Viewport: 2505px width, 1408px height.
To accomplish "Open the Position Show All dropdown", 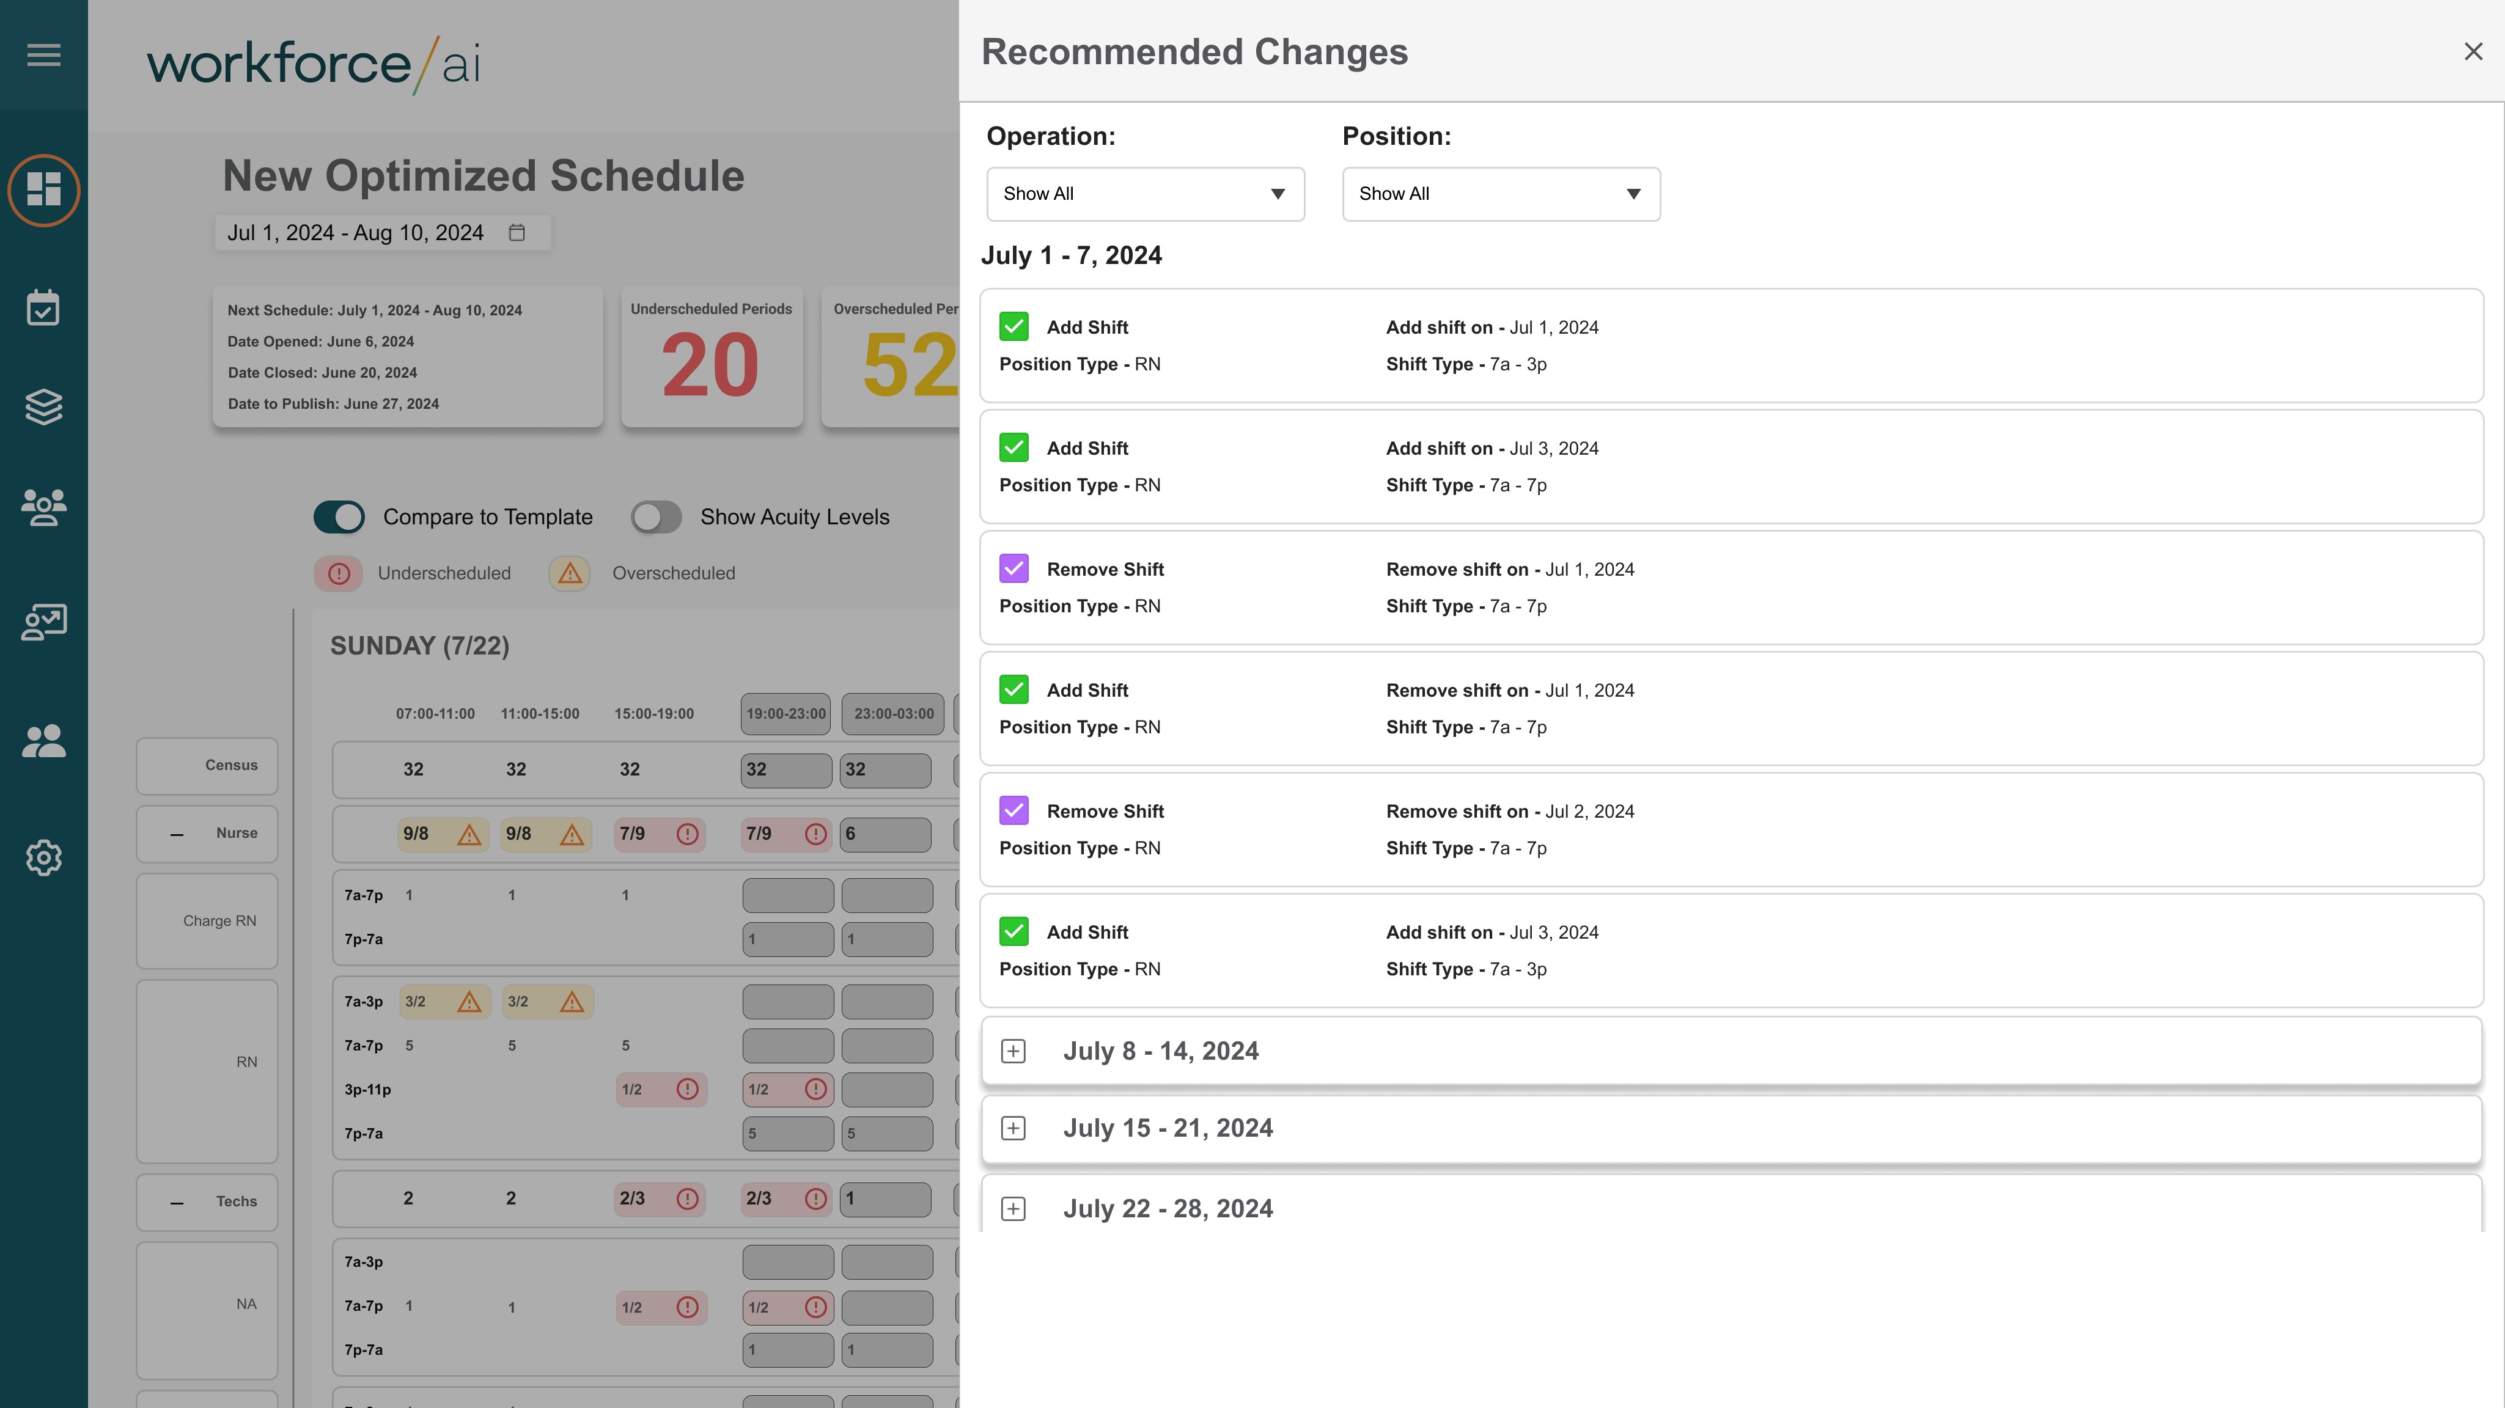I will (x=1501, y=194).
